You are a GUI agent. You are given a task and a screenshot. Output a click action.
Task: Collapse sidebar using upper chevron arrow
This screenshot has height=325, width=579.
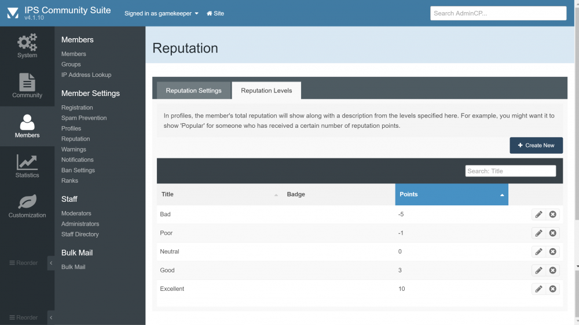pos(51,263)
